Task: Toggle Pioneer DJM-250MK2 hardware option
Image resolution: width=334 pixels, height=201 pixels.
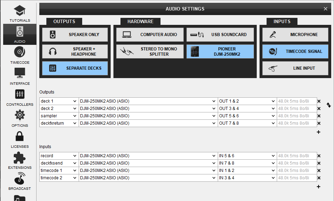Action: [220, 51]
